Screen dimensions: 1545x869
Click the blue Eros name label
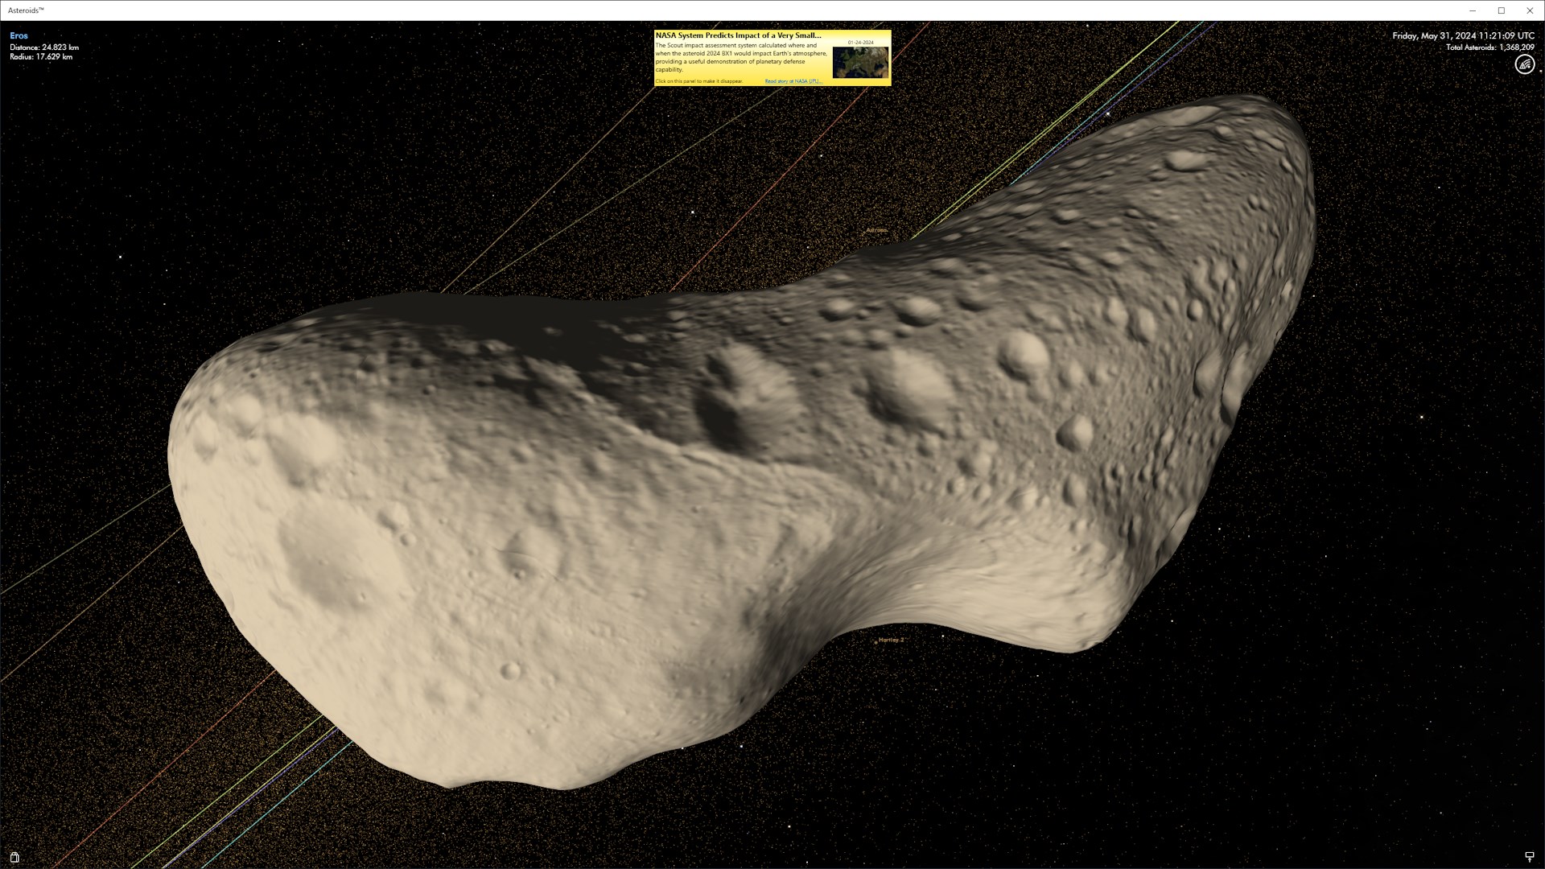pos(19,35)
